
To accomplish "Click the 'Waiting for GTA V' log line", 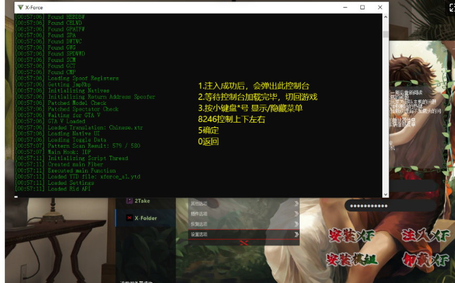I will coord(57,115).
